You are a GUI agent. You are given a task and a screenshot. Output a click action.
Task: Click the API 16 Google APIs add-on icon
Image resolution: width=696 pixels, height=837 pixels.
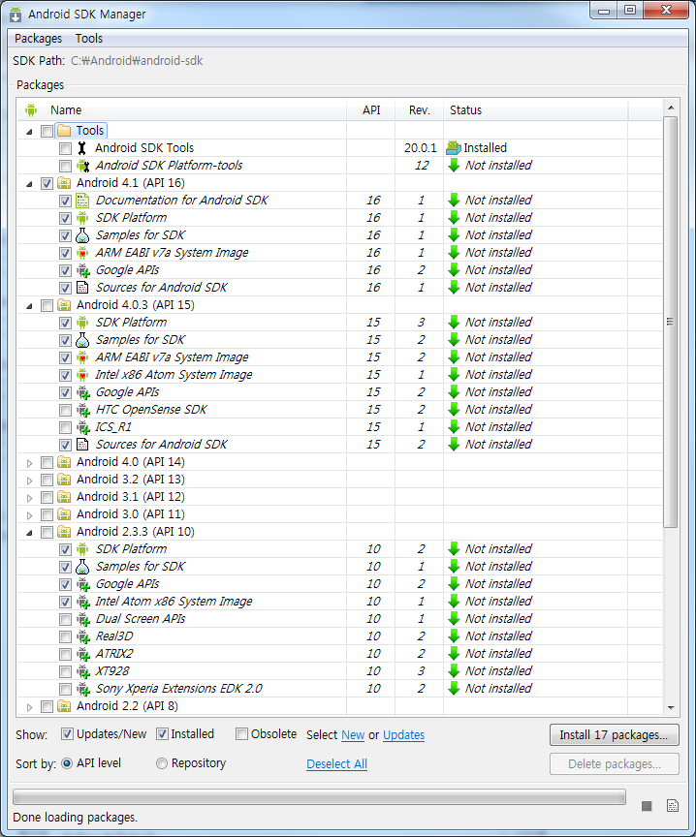pos(82,270)
